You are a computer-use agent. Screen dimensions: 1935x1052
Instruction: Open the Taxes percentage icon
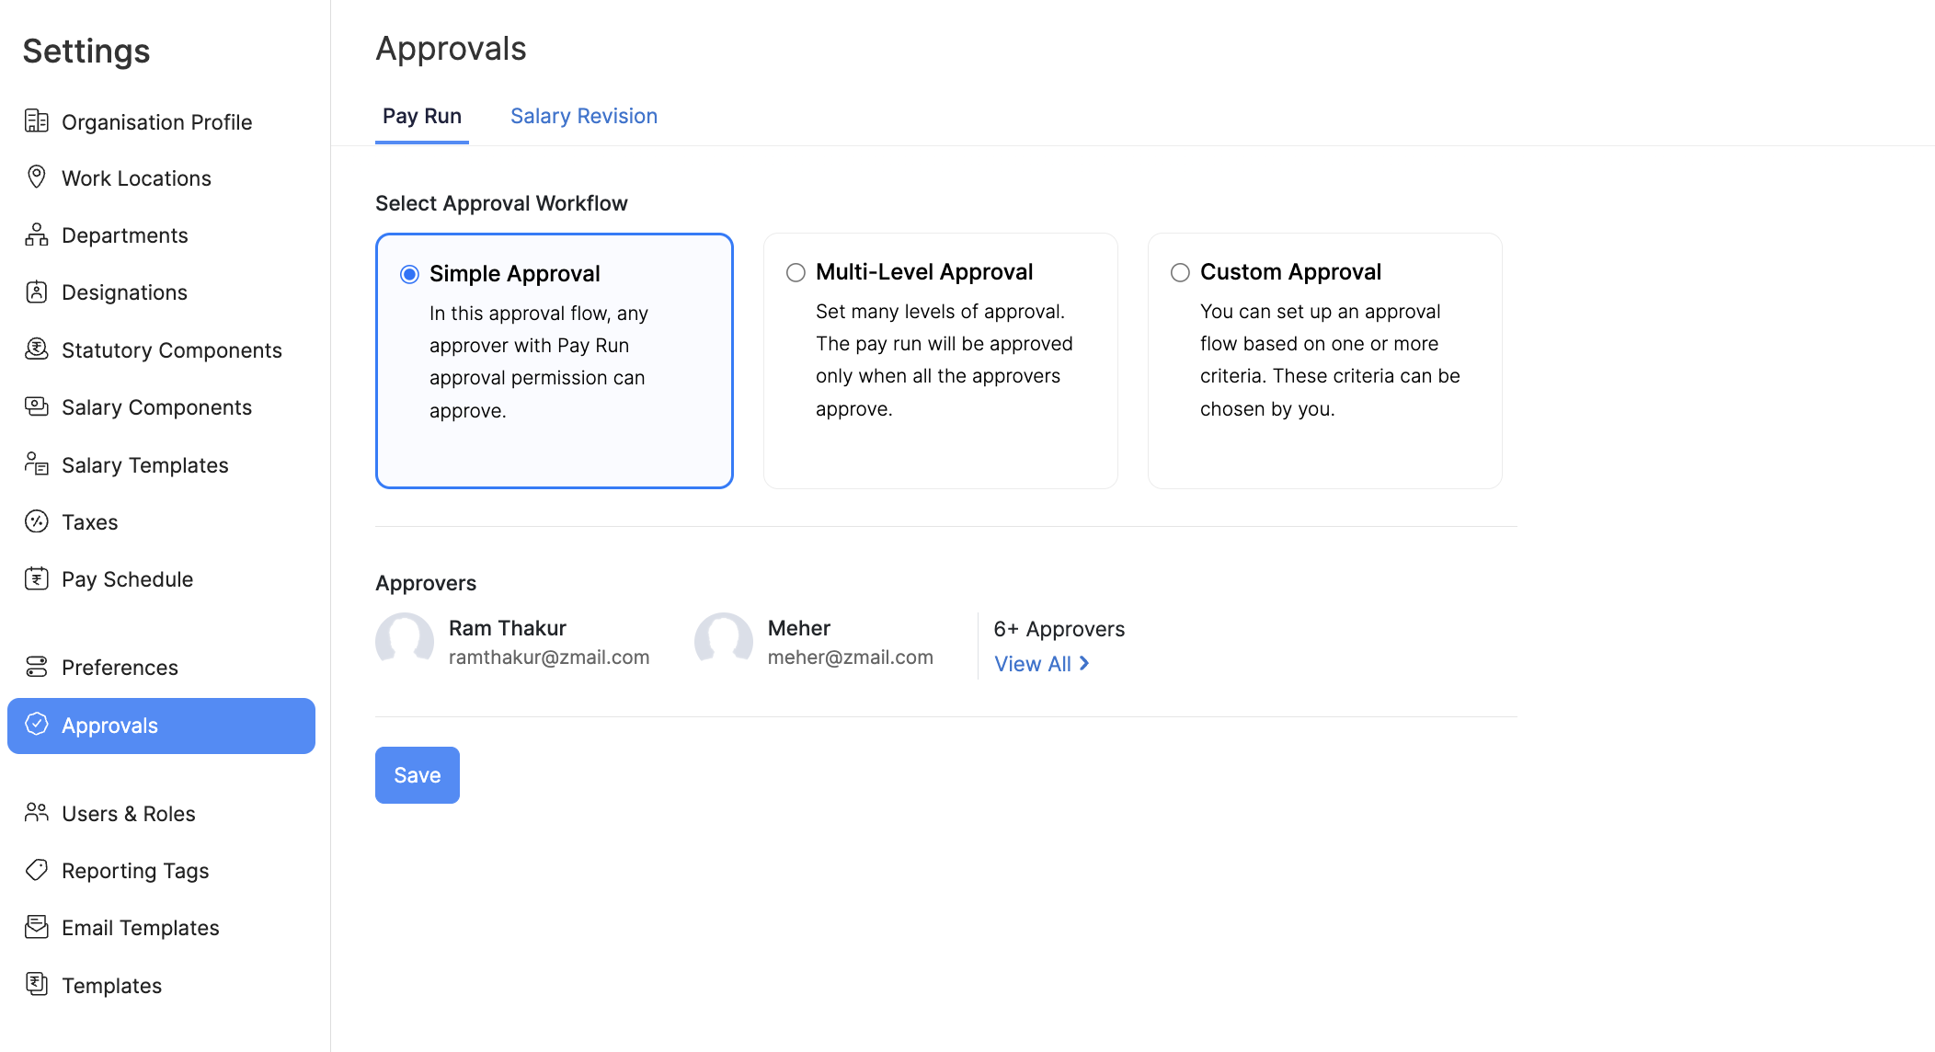[37, 521]
